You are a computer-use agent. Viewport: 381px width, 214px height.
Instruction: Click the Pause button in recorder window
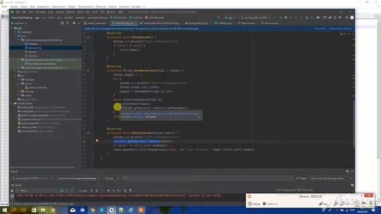(x=254, y=204)
